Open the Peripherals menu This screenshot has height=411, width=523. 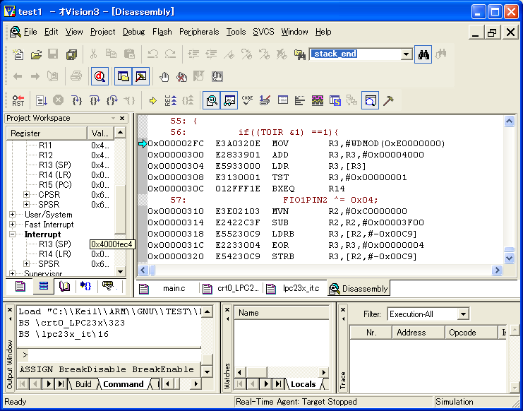[199, 32]
